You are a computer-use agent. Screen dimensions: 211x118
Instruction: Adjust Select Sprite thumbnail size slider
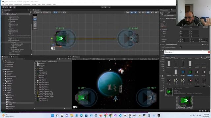201,57
